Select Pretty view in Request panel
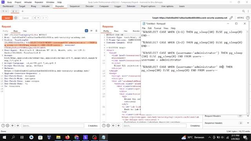The image size is (251, 141). (5, 31)
